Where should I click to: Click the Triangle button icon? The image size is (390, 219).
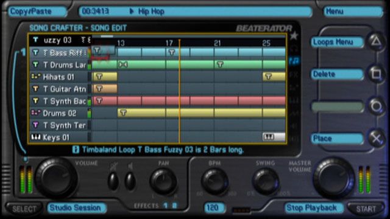click(x=376, y=41)
